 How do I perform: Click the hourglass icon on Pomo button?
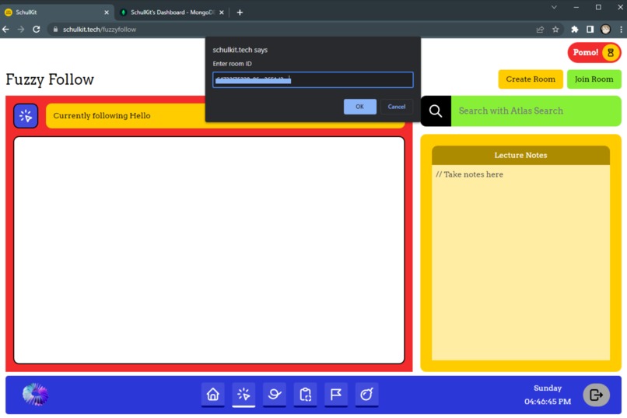[x=610, y=52]
